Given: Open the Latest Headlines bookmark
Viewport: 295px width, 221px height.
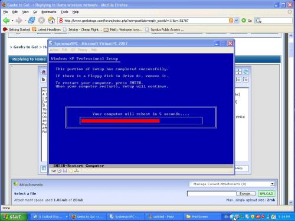Looking at the screenshot, I should coord(47,29).
